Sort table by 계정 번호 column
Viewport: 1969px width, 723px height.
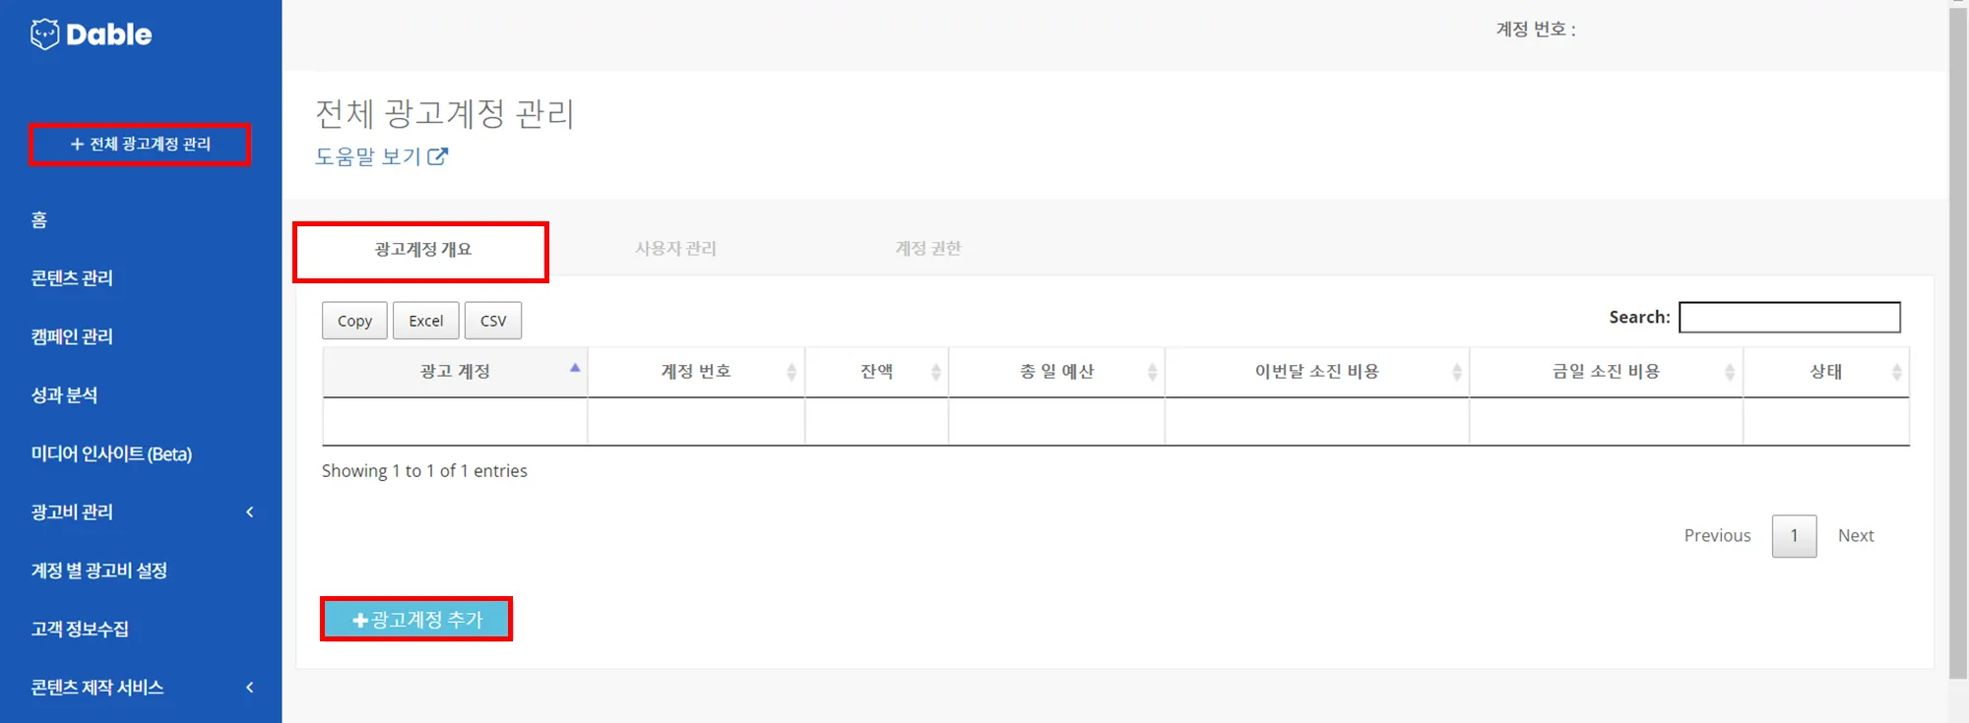(696, 372)
